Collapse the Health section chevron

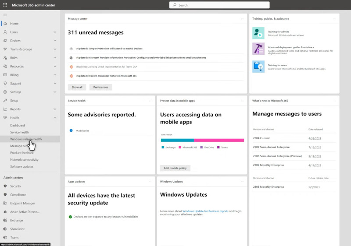tap(55, 118)
